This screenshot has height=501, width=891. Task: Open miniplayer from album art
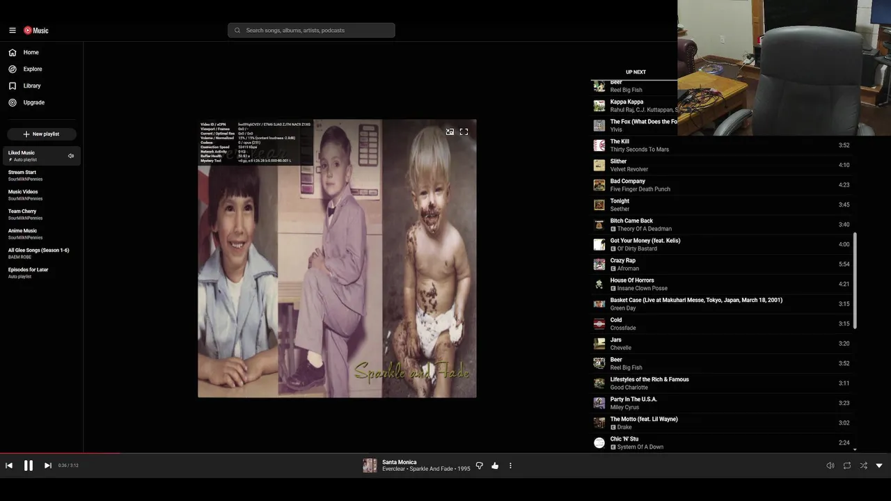[450, 132]
